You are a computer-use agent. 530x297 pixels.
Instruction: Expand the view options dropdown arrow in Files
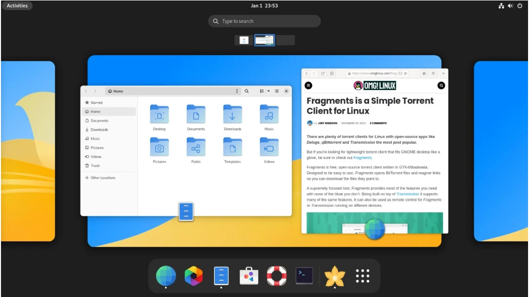pyautogui.click(x=268, y=91)
